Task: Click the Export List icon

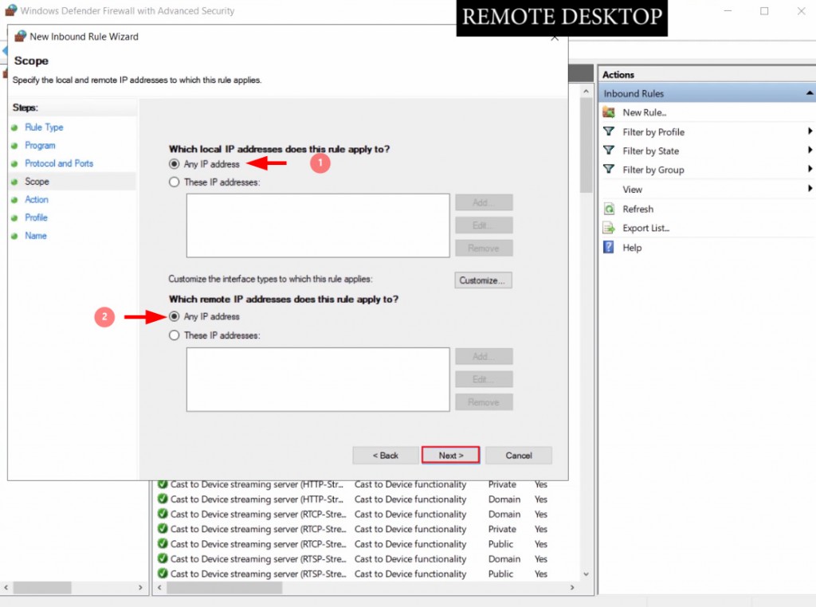Action: (608, 228)
